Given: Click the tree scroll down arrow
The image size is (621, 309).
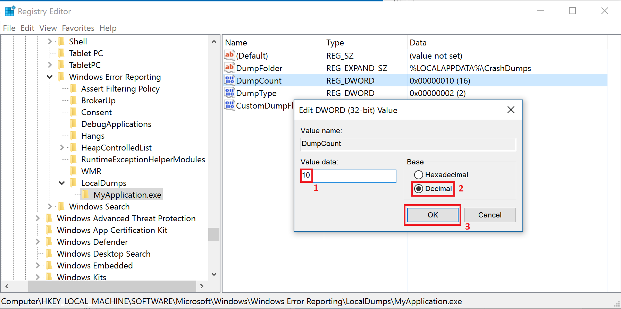Looking at the screenshot, I should coord(214,274).
